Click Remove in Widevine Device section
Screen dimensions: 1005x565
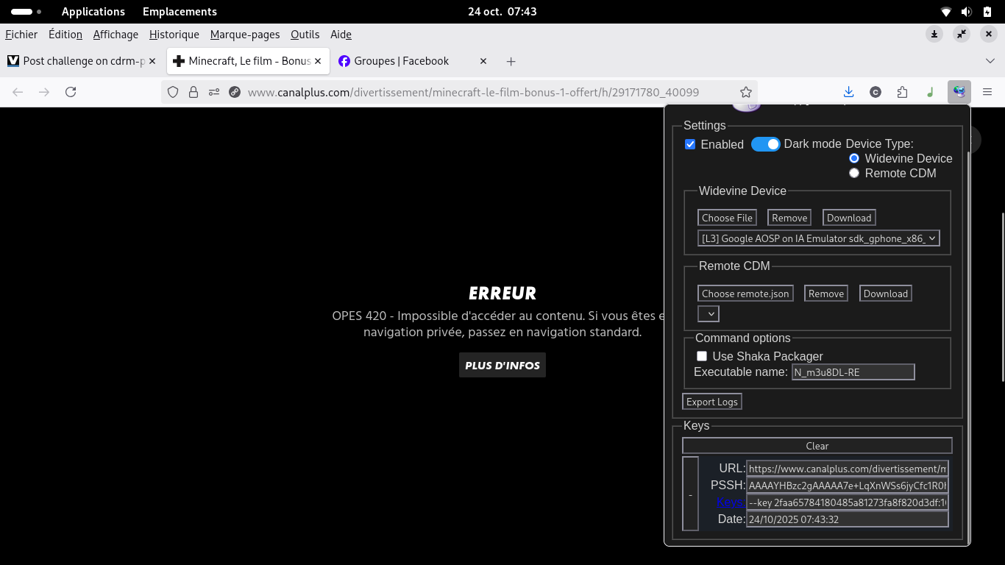pos(789,218)
